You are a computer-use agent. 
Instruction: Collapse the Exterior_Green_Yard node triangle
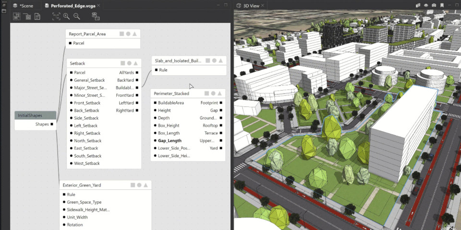(x=146, y=185)
